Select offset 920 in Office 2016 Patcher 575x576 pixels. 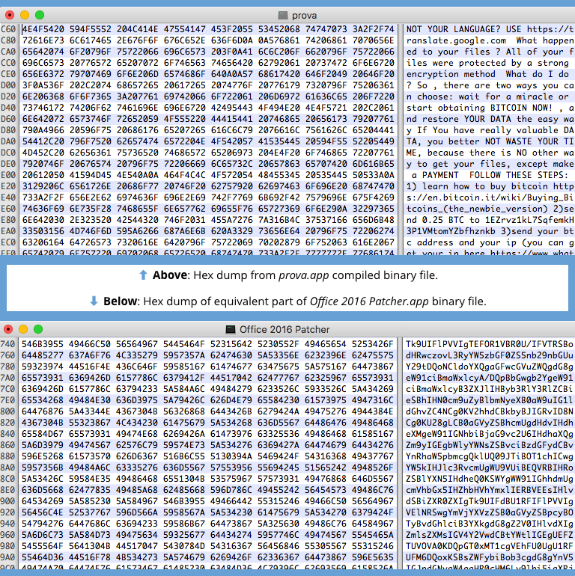pyautogui.click(x=7, y=512)
